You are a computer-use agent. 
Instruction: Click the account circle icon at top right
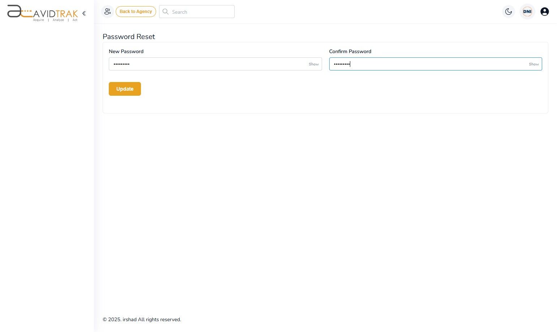coord(545,12)
